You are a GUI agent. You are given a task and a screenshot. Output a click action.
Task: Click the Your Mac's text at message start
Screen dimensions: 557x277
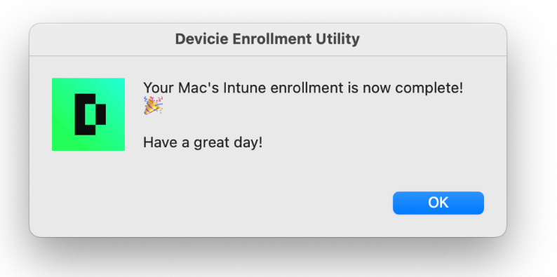click(181, 88)
